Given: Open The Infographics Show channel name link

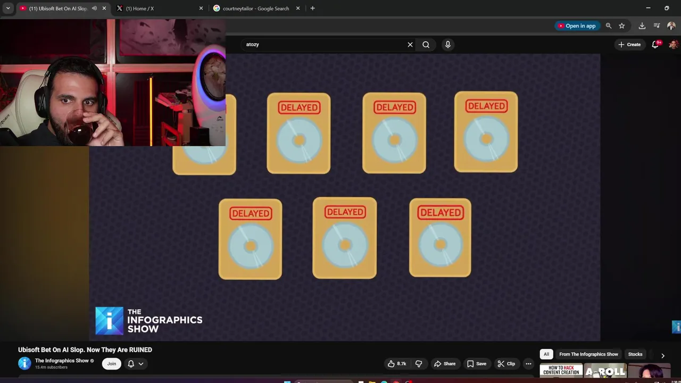Looking at the screenshot, I should [x=62, y=361].
